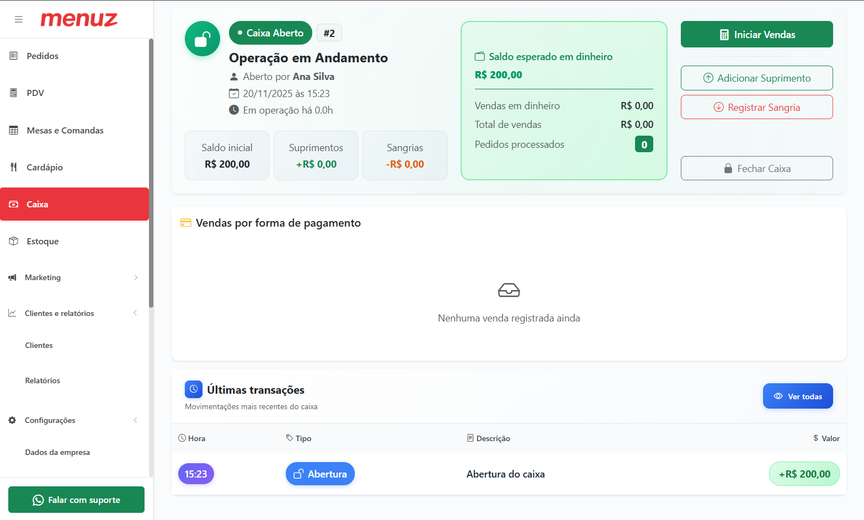Click Falar com suporte button

[76, 500]
